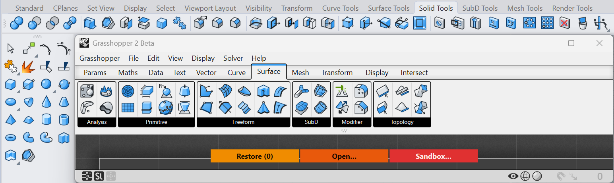Open the Solver menu
Viewport: 614px width, 183px height.
click(233, 58)
